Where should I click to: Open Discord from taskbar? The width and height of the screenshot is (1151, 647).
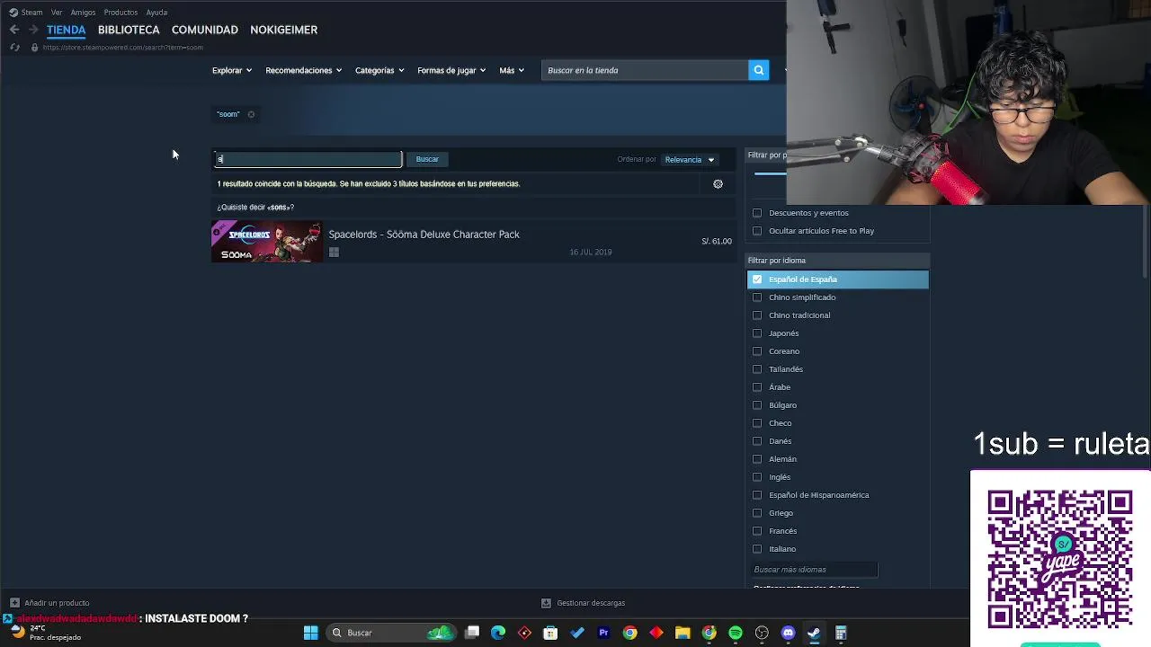pyautogui.click(x=789, y=633)
